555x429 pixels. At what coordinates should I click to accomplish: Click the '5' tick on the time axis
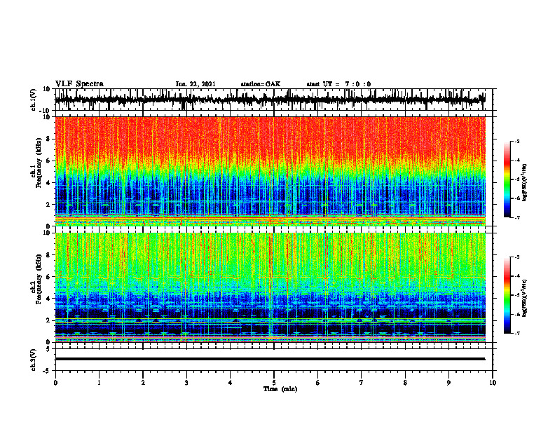[274, 383]
